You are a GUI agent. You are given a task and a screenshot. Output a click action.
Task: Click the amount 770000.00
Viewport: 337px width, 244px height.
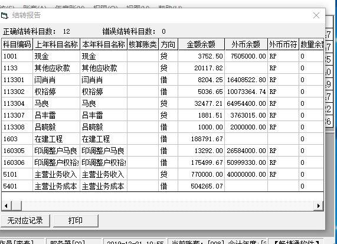coord(207,174)
